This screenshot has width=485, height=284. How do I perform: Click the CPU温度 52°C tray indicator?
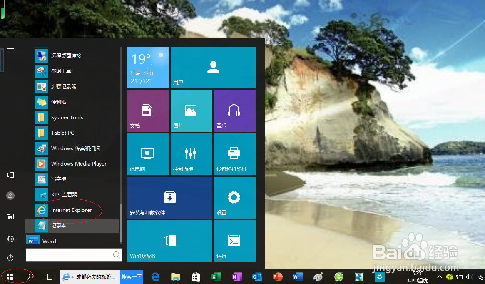coord(418,277)
